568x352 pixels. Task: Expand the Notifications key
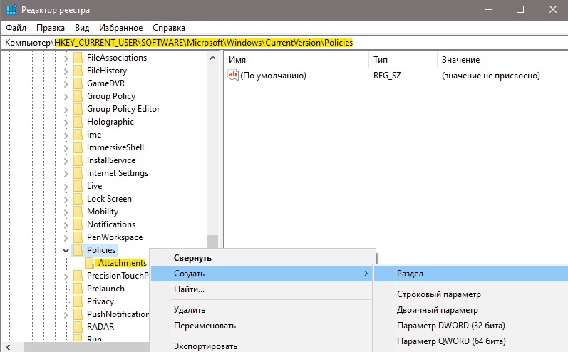click(x=66, y=225)
